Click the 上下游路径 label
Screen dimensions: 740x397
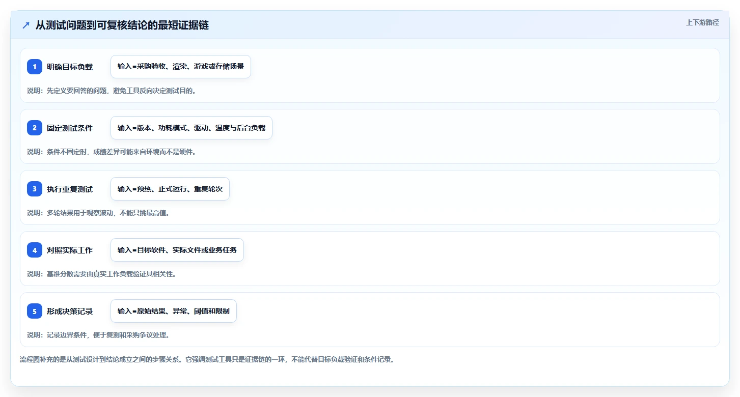702,22
